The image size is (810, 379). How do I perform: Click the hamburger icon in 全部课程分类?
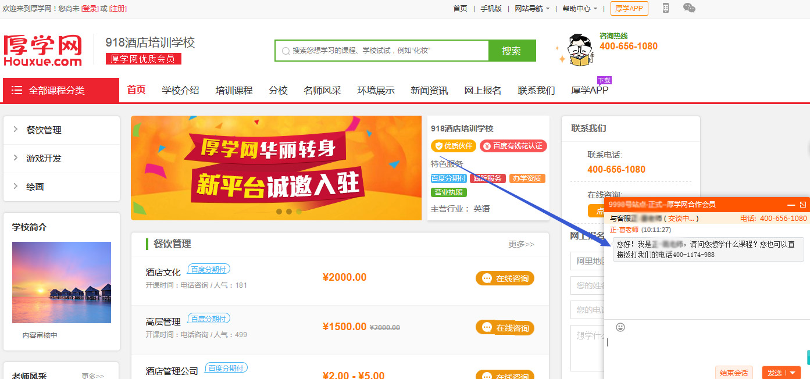click(x=17, y=90)
